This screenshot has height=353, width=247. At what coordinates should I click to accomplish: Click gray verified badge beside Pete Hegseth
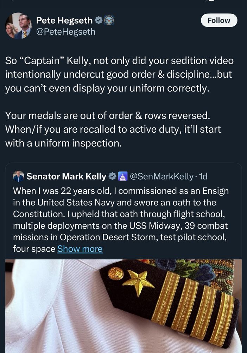98,21
